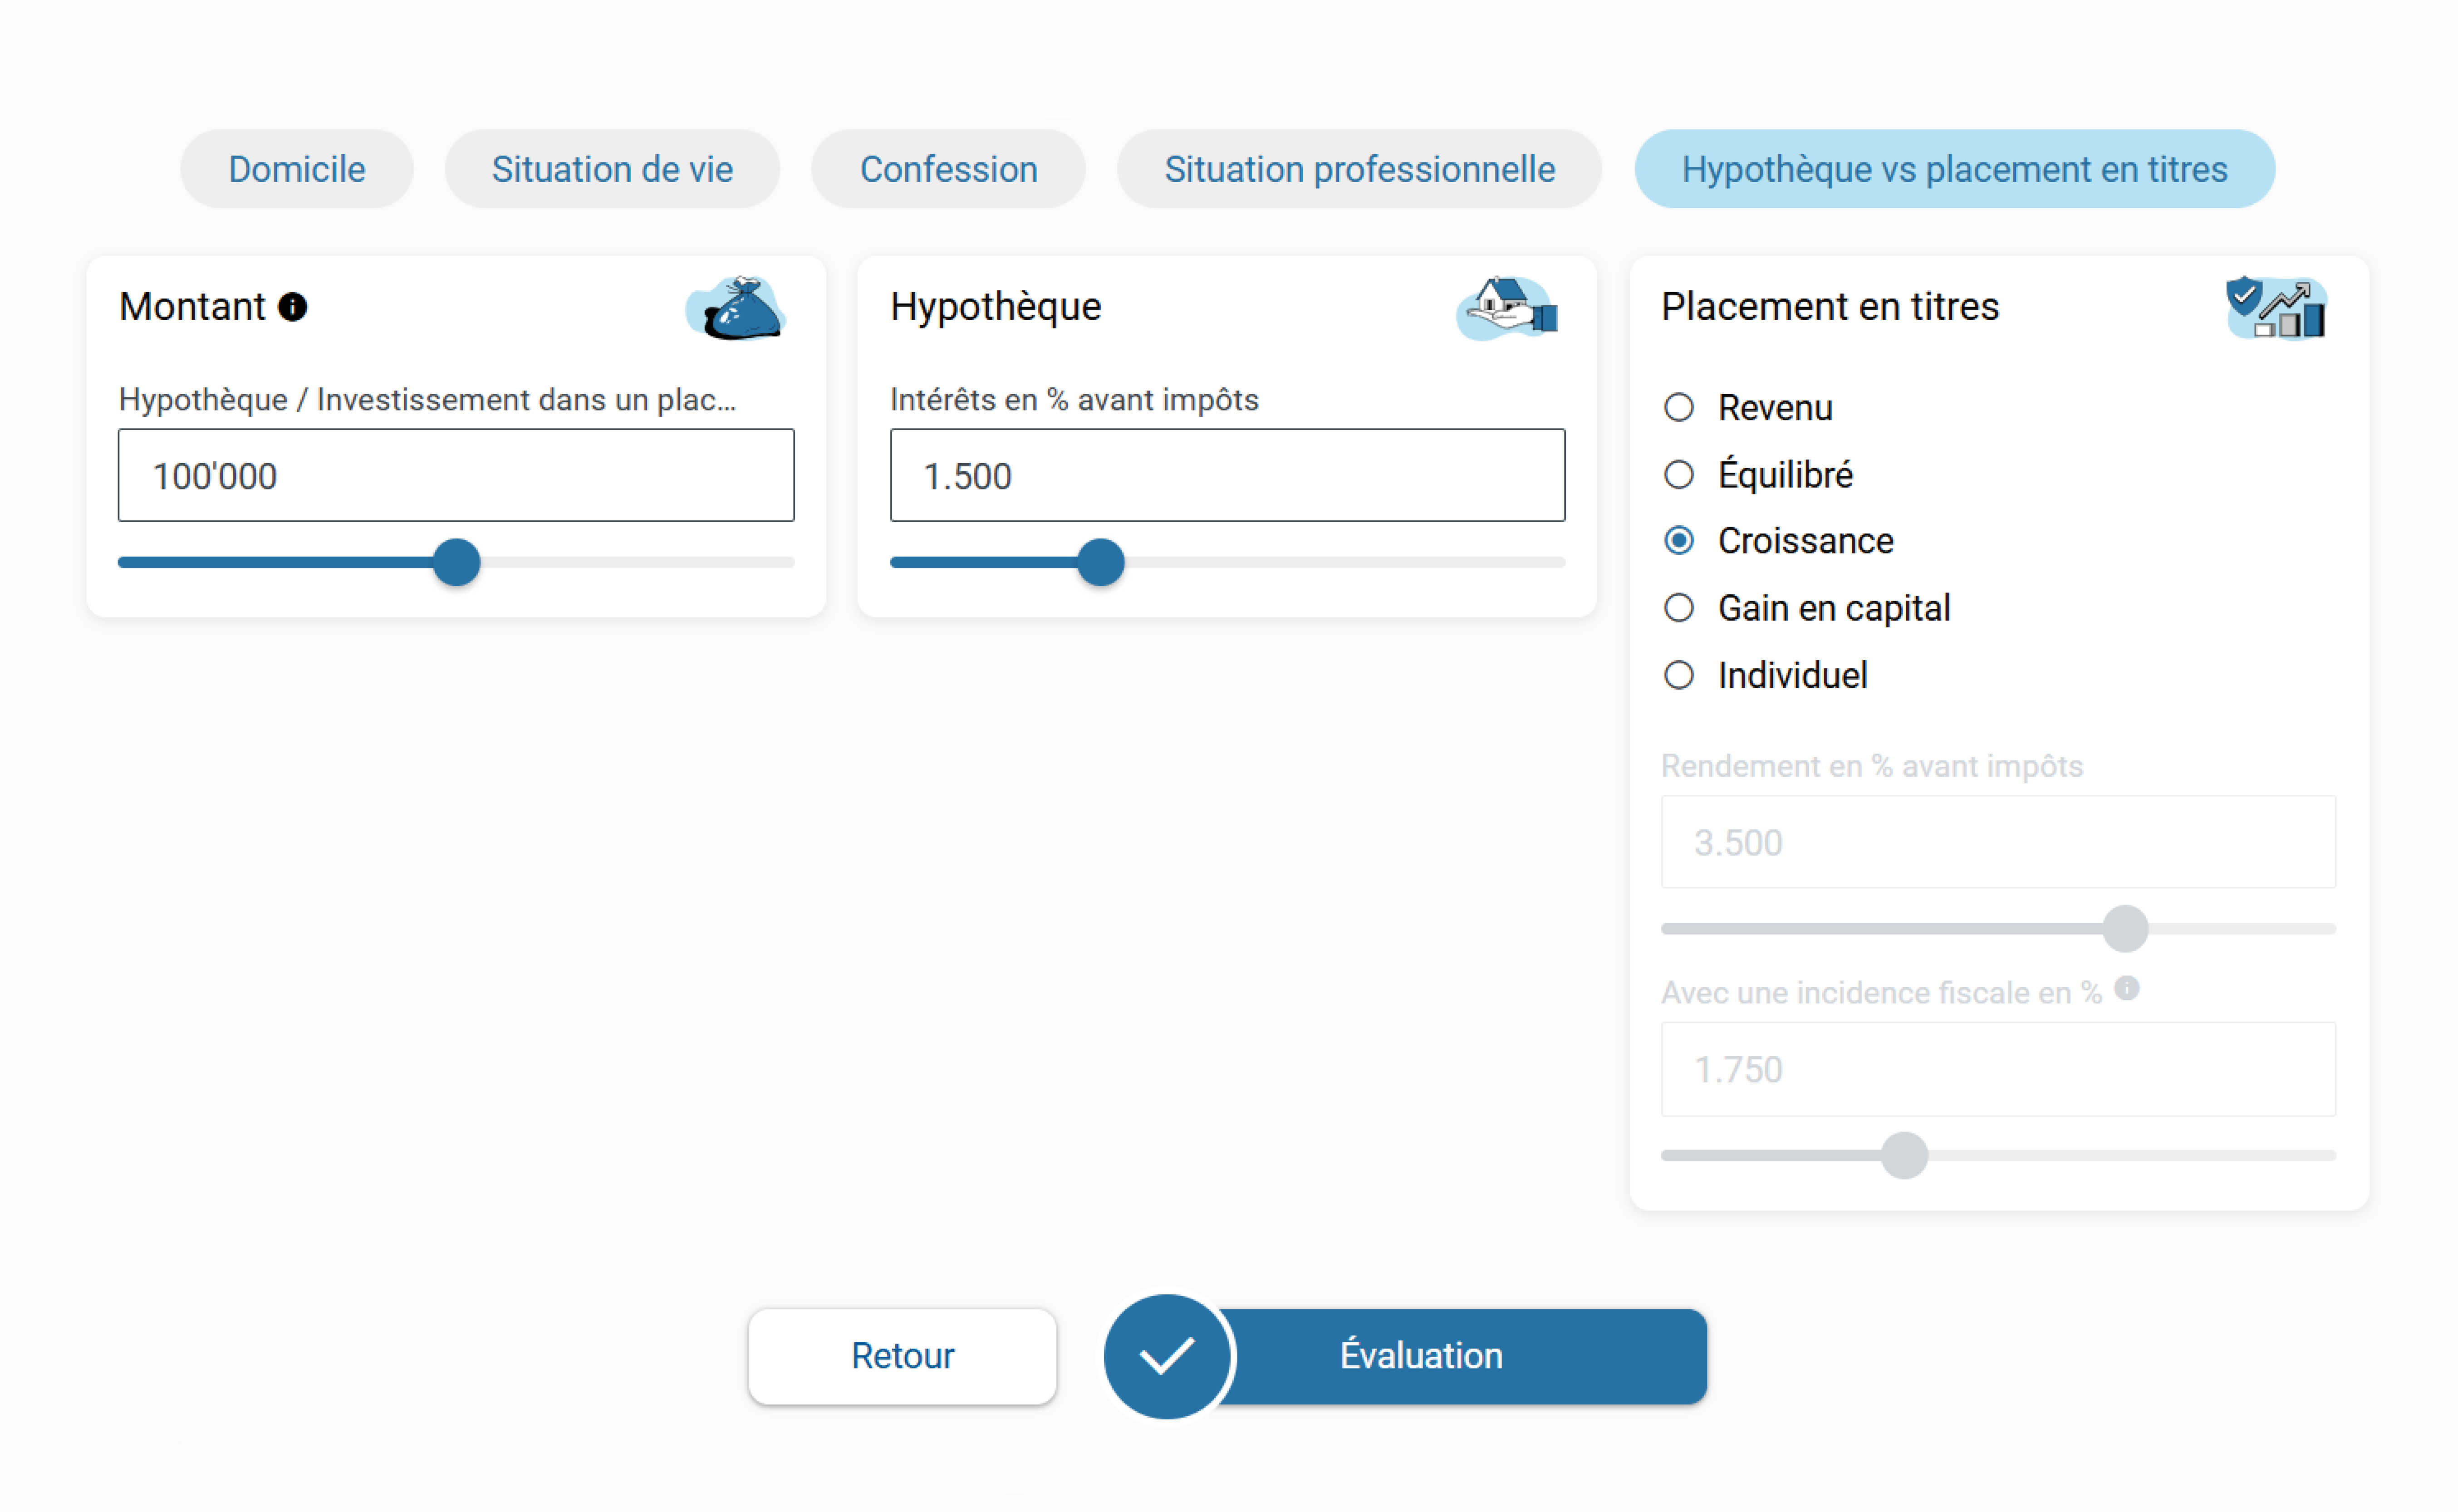2458x1512 pixels.
Task: Click the money bag illustration icon
Action: click(x=737, y=308)
